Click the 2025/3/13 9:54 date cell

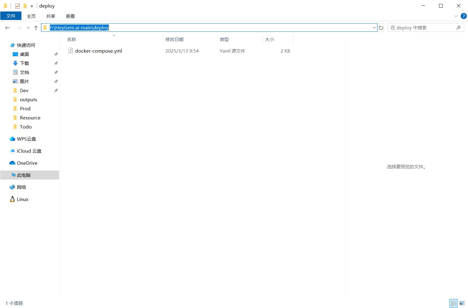click(x=182, y=51)
